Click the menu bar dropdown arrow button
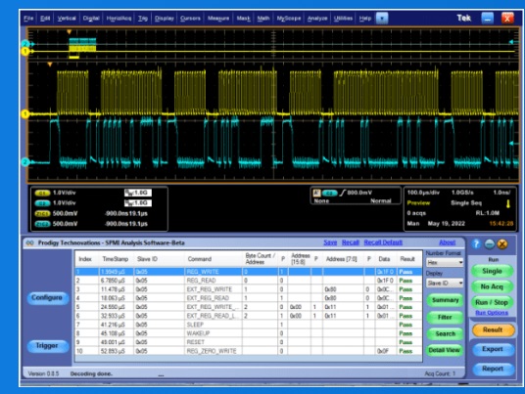Viewport: 525px width, 394px height. [382, 18]
